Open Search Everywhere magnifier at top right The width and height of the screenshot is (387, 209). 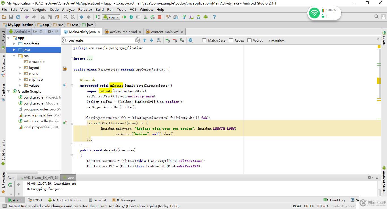tap(377, 17)
